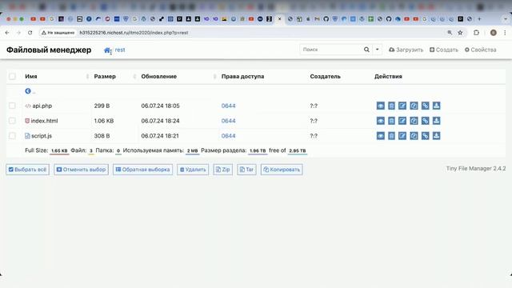This screenshot has height=288, width=512.
Task: Sort by the Имя column header
Action: (31, 77)
